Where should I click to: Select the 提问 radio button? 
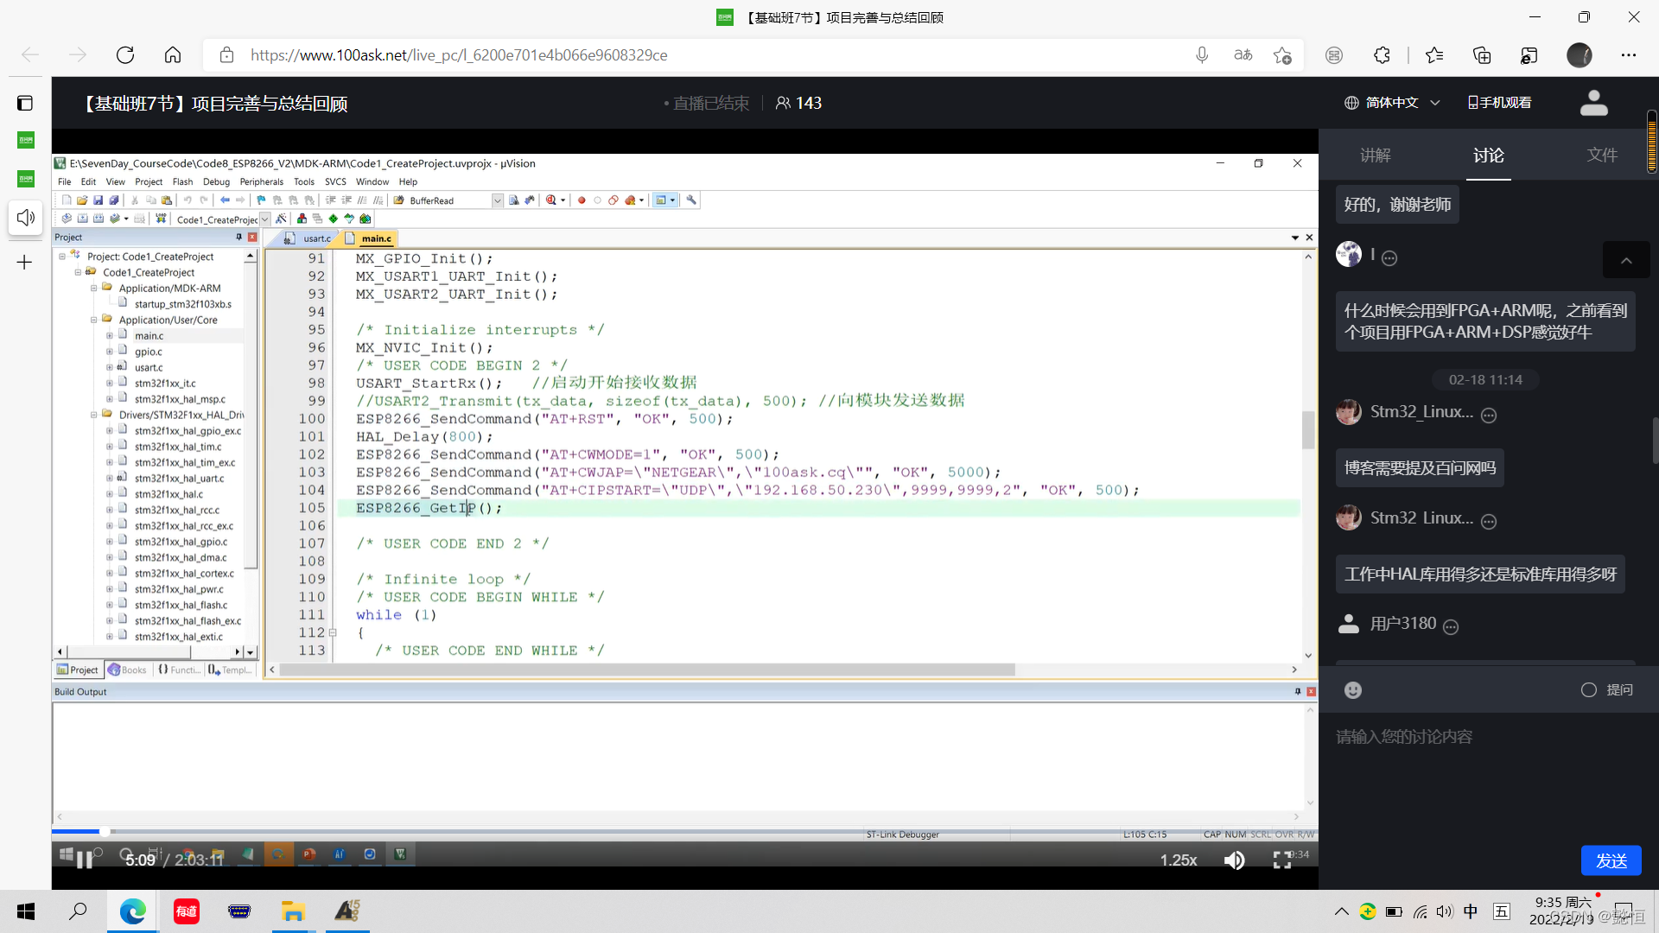[1588, 689]
